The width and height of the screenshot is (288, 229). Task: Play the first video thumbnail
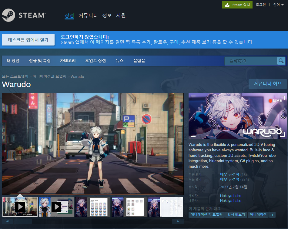[20, 207]
